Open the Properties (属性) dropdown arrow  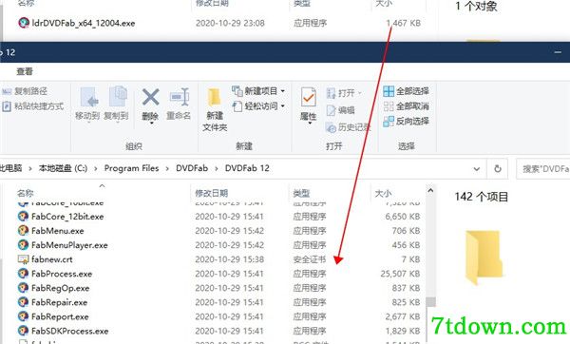point(309,124)
